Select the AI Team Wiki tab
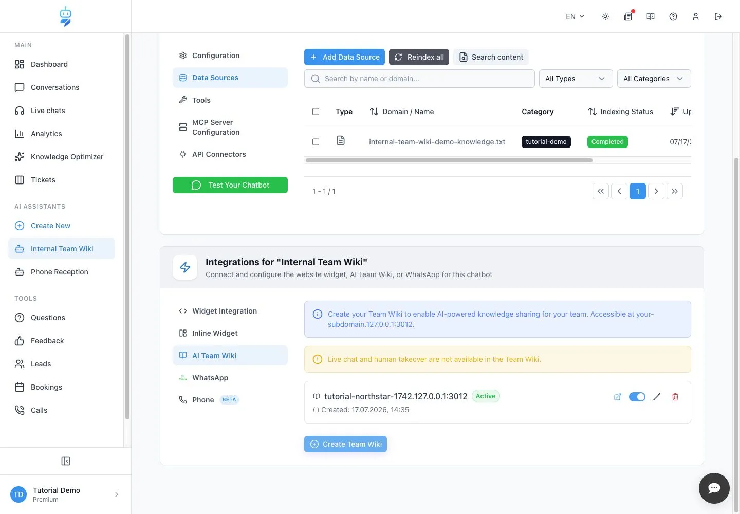The height and width of the screenshot is (514, 740). 230,356
